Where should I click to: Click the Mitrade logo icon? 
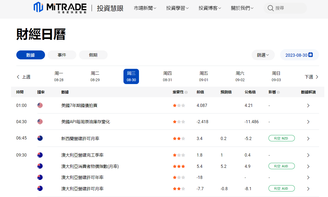coord(38,7)
